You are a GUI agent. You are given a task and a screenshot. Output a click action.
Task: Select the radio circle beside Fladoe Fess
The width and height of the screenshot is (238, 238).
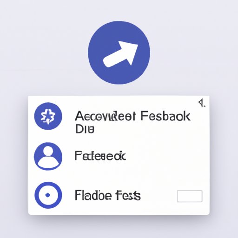tap(48, 195)
